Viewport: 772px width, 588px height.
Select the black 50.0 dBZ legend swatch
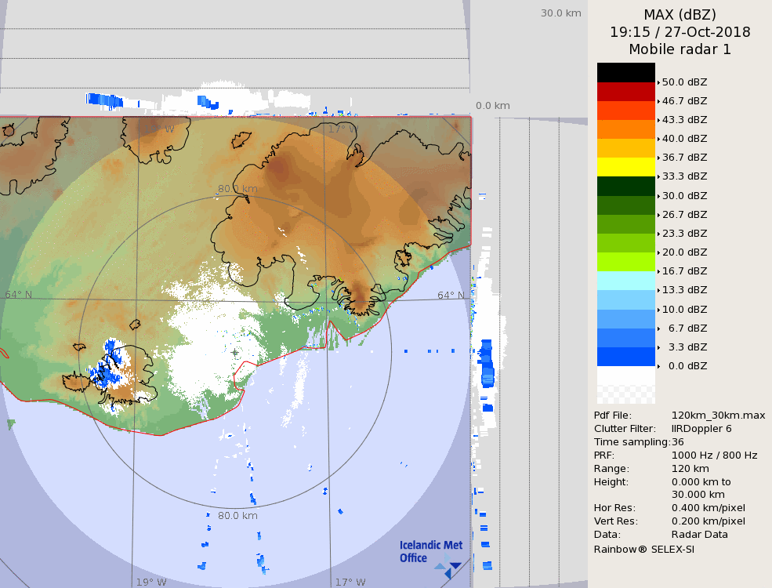(x=625, y=72)
